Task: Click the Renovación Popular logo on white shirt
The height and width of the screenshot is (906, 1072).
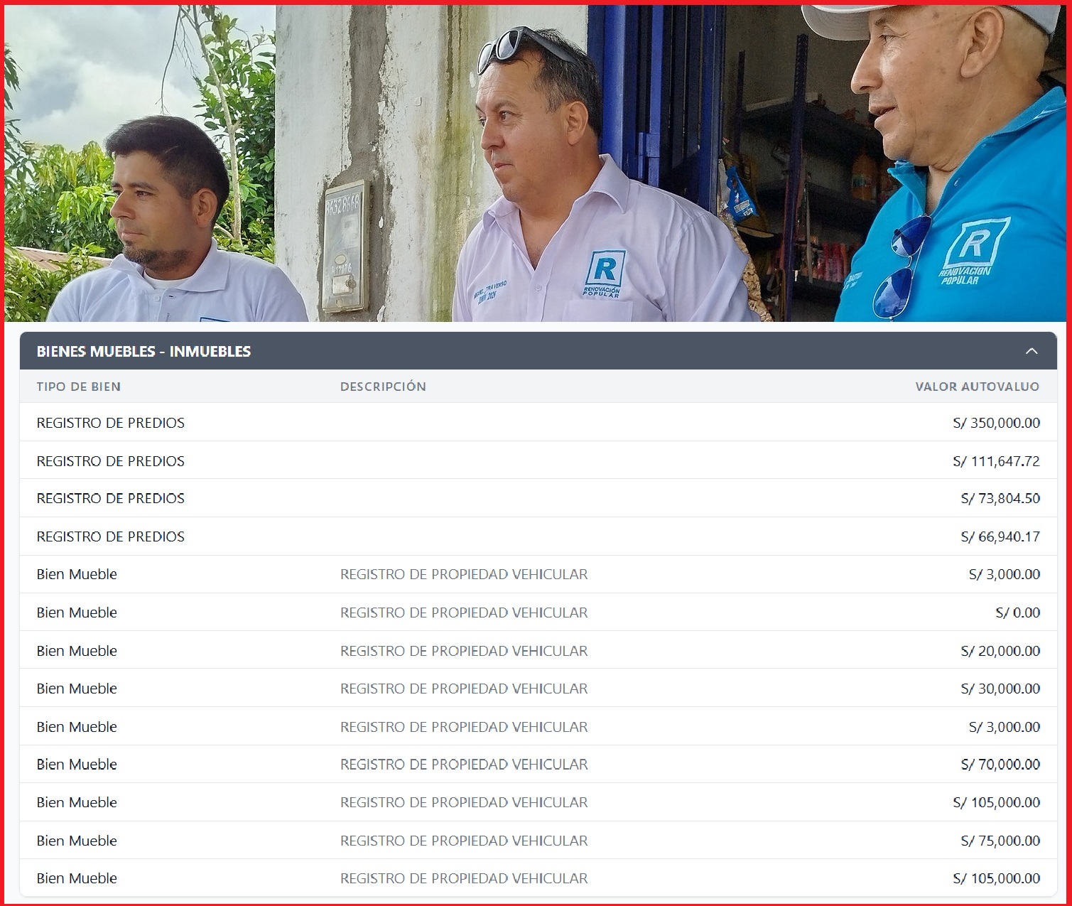Action: click(x=603, y=273)
